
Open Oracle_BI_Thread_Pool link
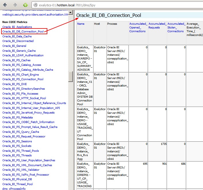17,184
